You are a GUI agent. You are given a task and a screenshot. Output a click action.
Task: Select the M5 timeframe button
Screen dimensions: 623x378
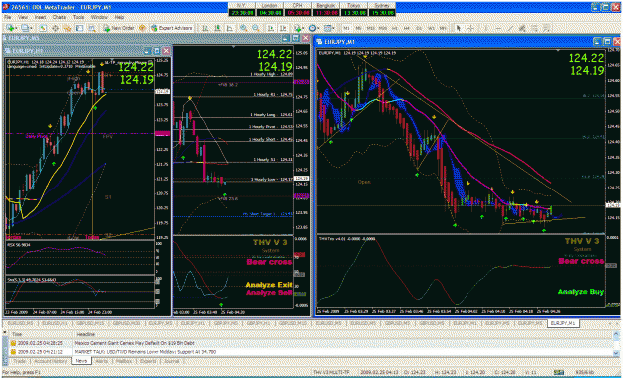pos(358,28)
